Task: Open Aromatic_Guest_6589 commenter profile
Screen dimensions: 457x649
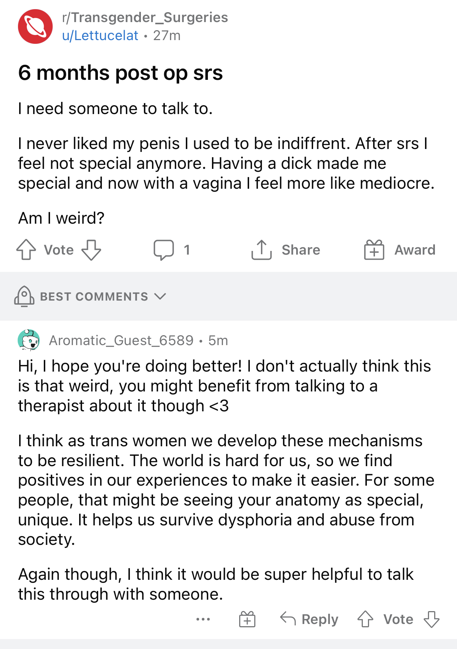Action: (121, 340)
